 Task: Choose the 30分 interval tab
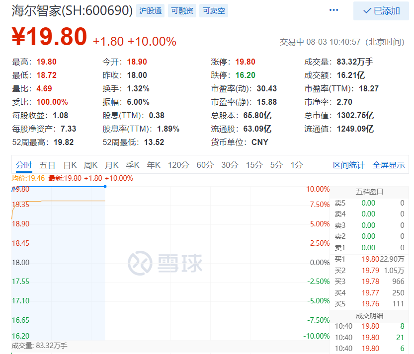tap(230, 165)
